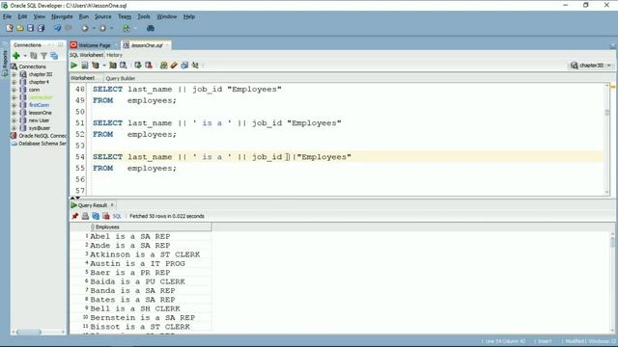Switch to the History tab
The width and height of the screenshot is (618, 347).
pyautogui.click(x=114, y=55)
